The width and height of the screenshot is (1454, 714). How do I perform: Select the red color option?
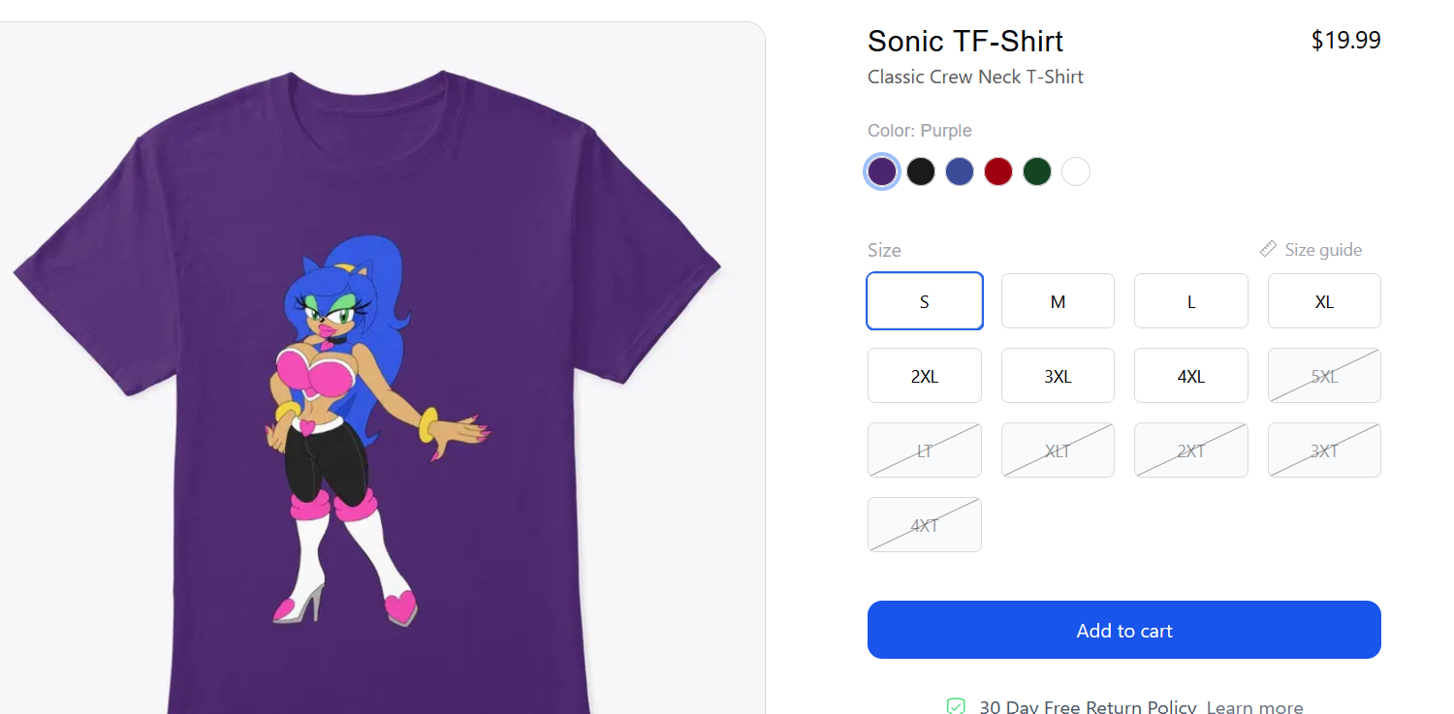[998, 171]
